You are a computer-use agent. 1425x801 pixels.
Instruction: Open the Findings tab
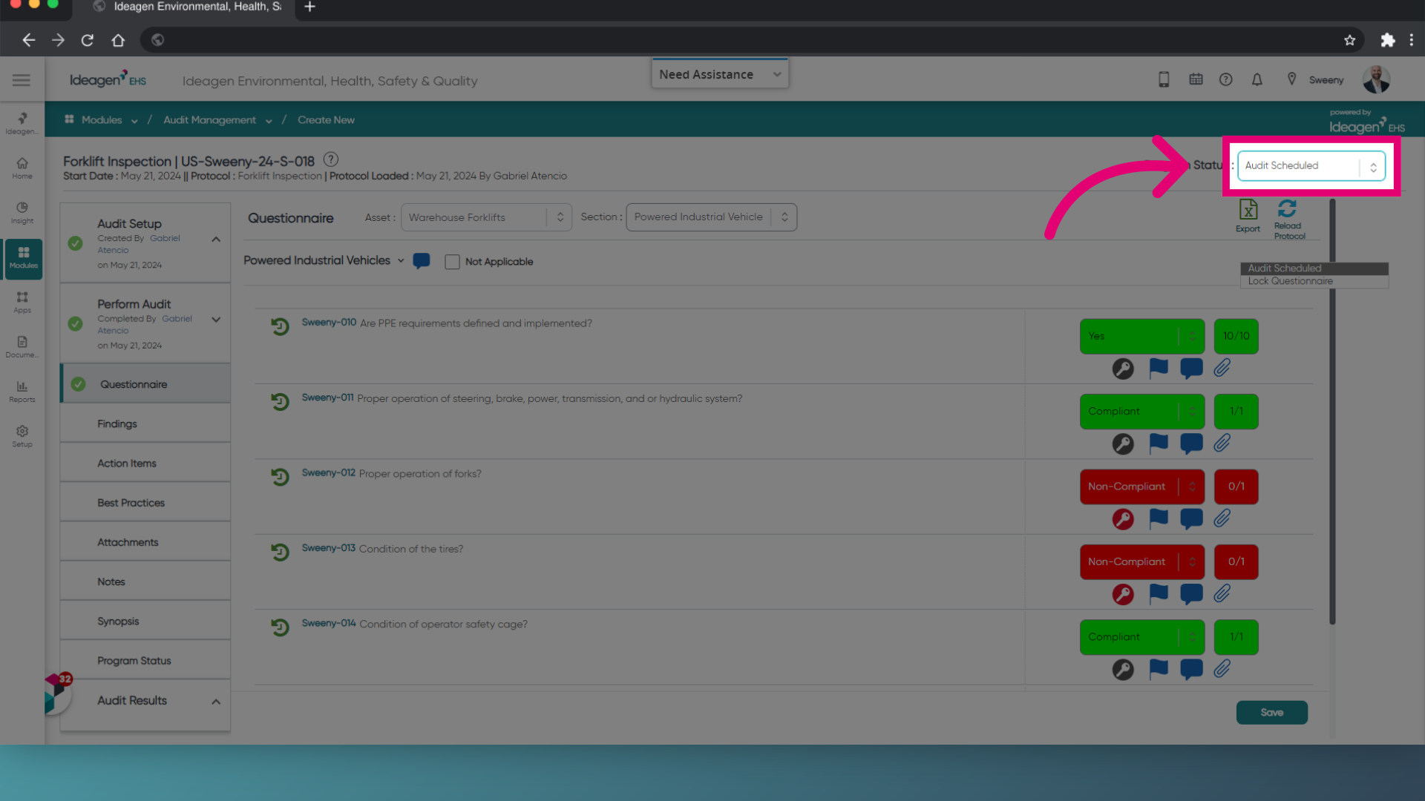click(x=145, y=423)
